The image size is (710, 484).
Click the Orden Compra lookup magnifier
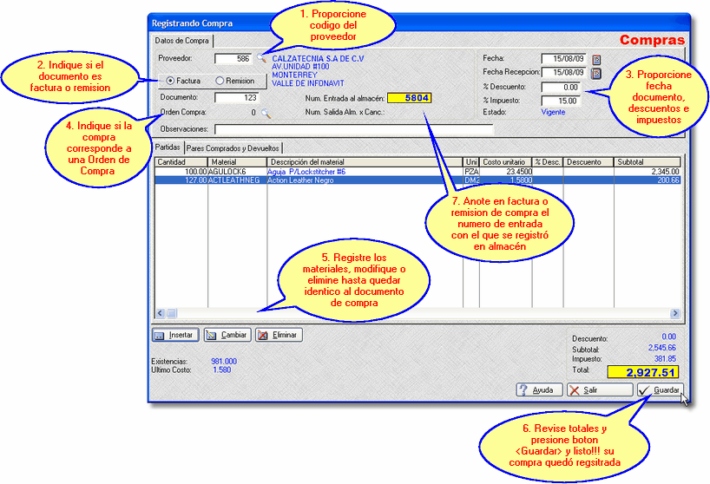[x=266, y=113]
